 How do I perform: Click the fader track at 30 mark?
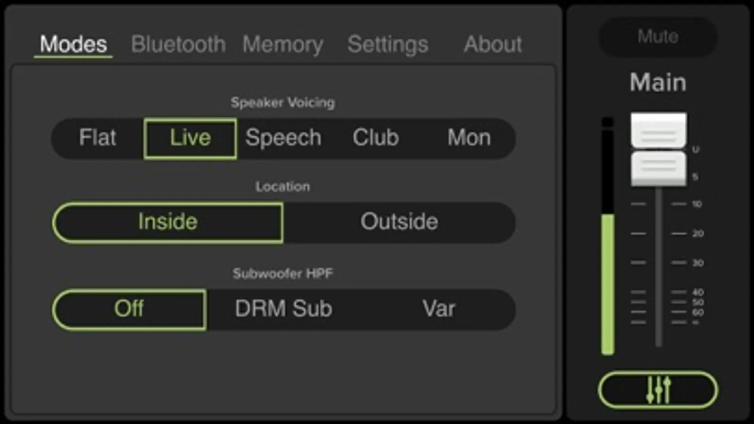(x=659, y=262)
